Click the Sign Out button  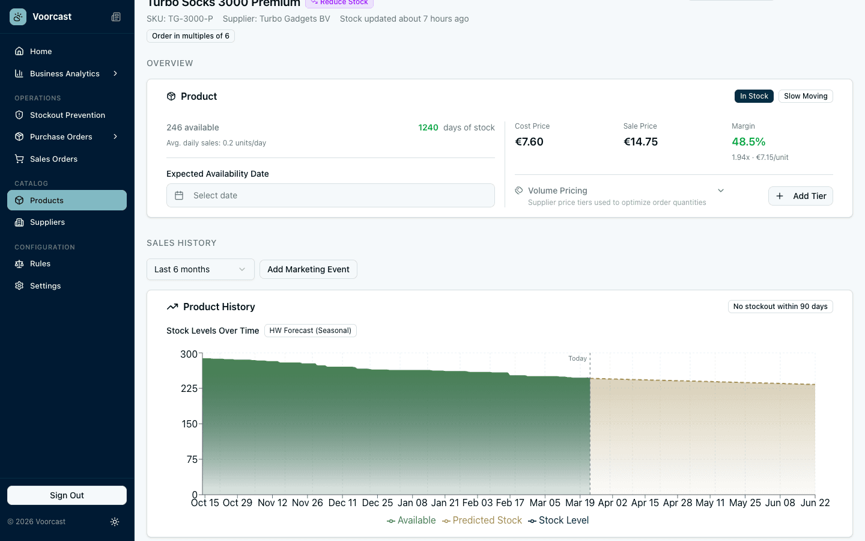[67, 495]
